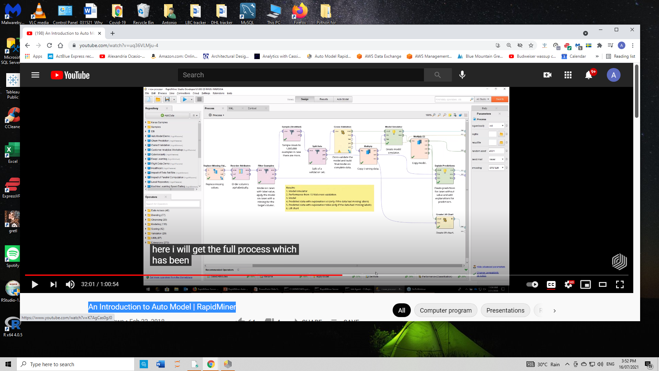Open the Windows notification center

[x=648, y=364]
